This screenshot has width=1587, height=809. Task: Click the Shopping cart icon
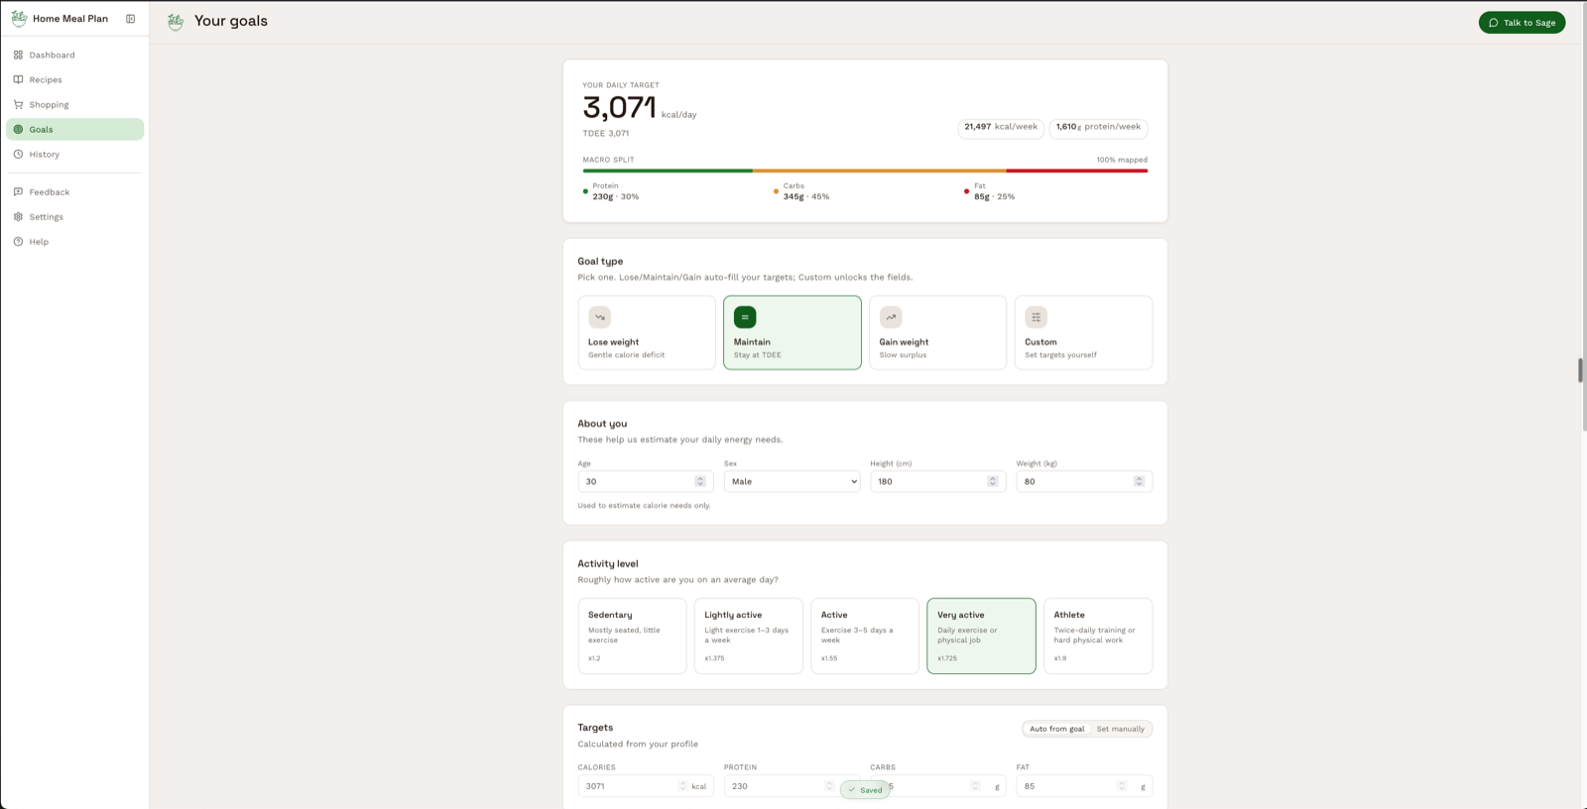[18, 104]
